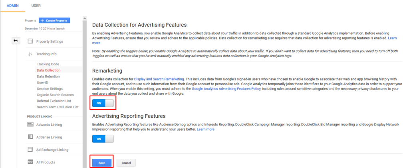Save the data collection settings

[x=102, y=163]
